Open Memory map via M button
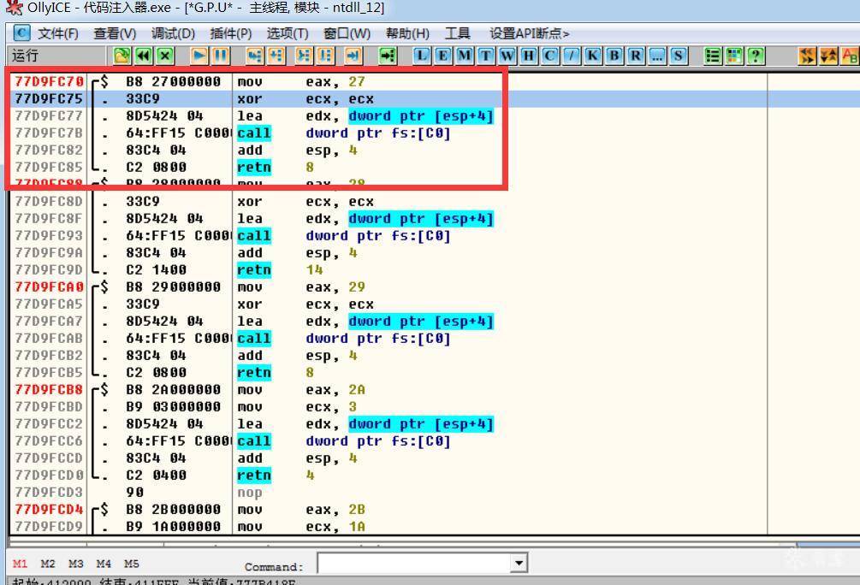 [464, 56]
